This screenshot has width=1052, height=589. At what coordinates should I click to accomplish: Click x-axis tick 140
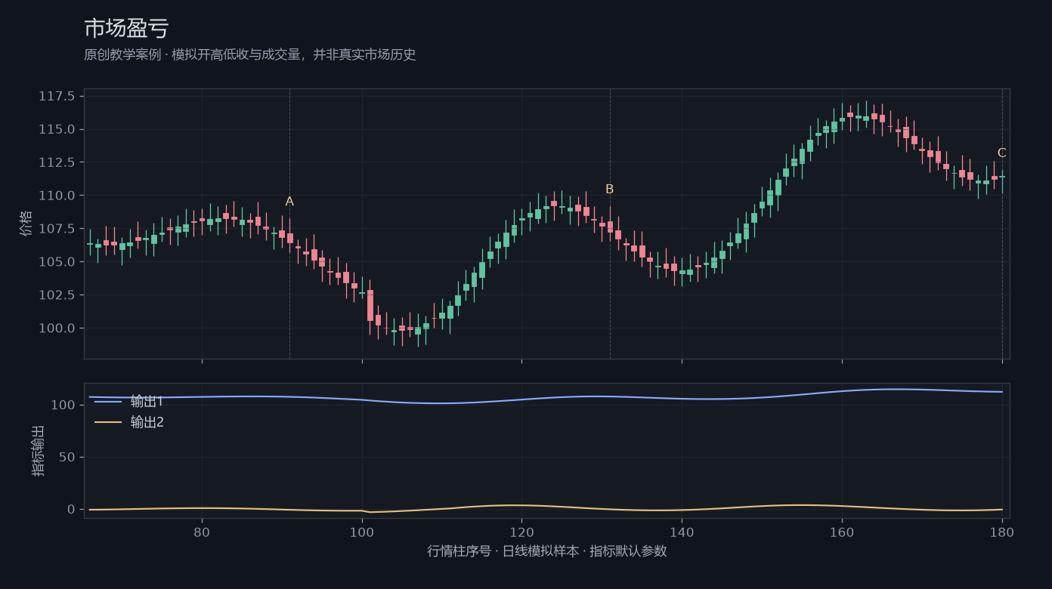coord(682,532)
